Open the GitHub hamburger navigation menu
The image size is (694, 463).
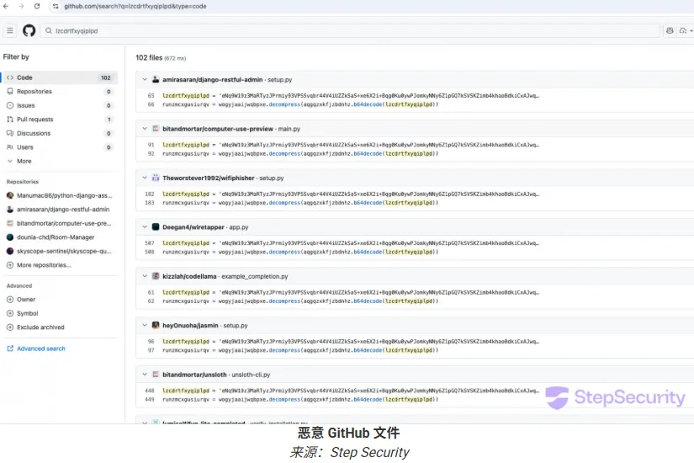tap(10, 30)
